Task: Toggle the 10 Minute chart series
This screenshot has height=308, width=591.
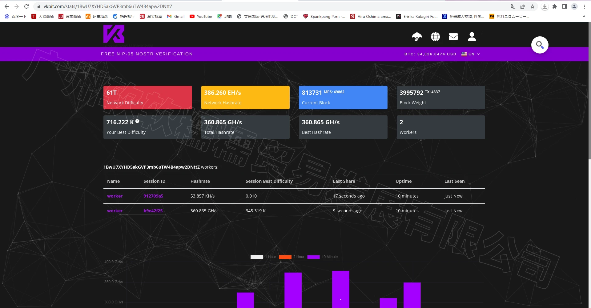Action: tap(323, 257)
